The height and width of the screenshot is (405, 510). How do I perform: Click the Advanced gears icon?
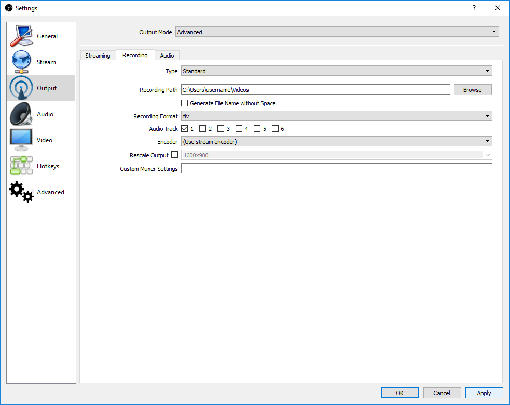coord(21,192)
